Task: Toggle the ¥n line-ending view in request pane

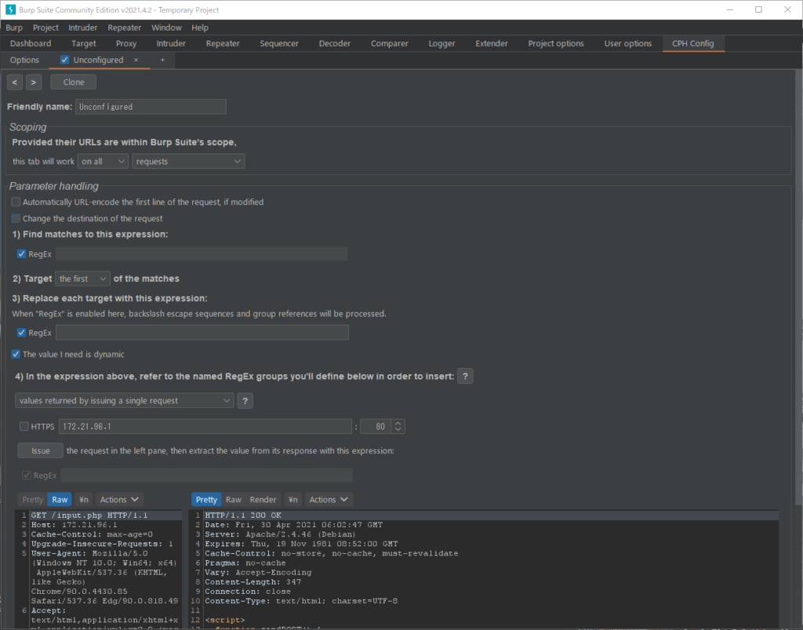Action: [x=83, y=499]
